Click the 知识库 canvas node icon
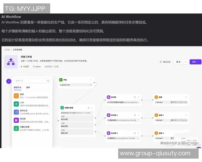202x162 pixels. point(109,97)
